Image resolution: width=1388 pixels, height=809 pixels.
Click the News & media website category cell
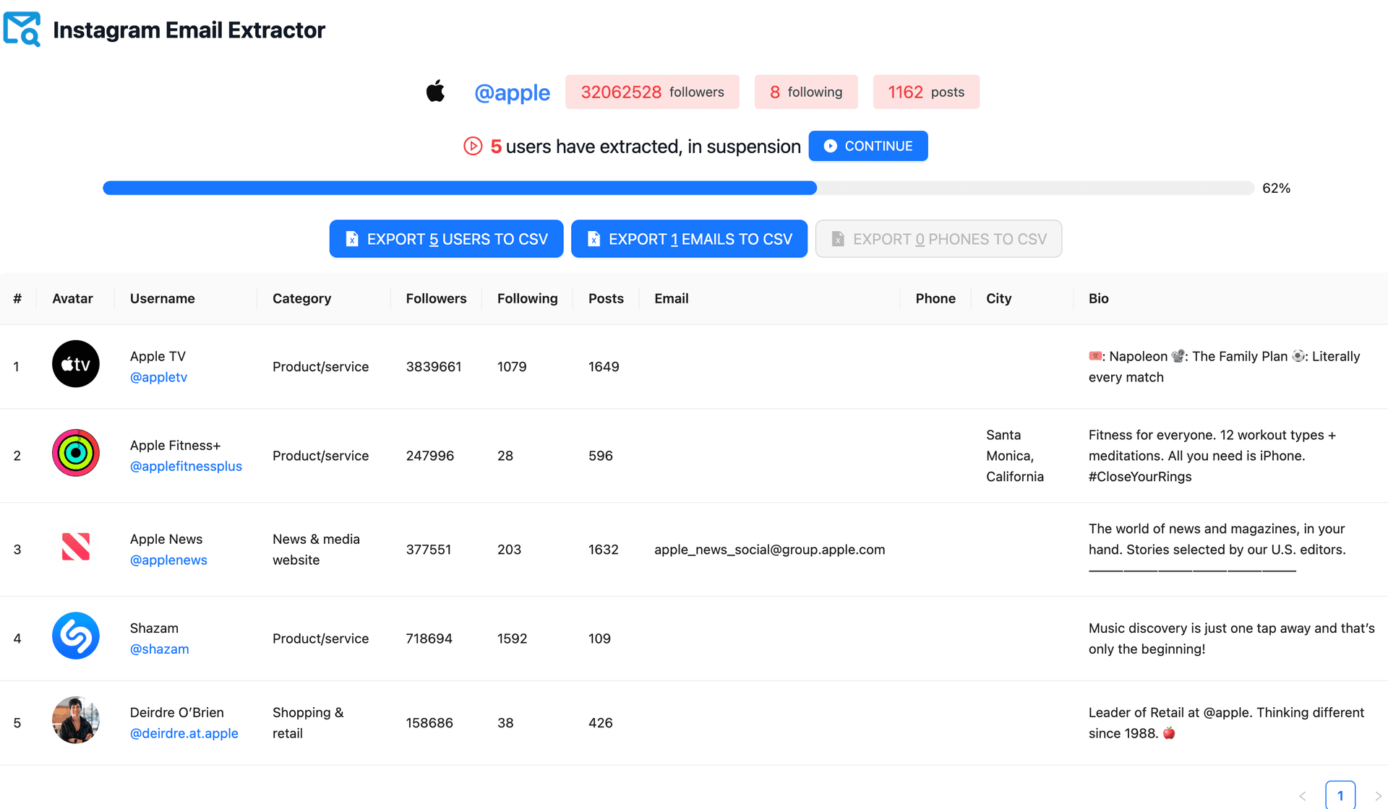[316, 549]
